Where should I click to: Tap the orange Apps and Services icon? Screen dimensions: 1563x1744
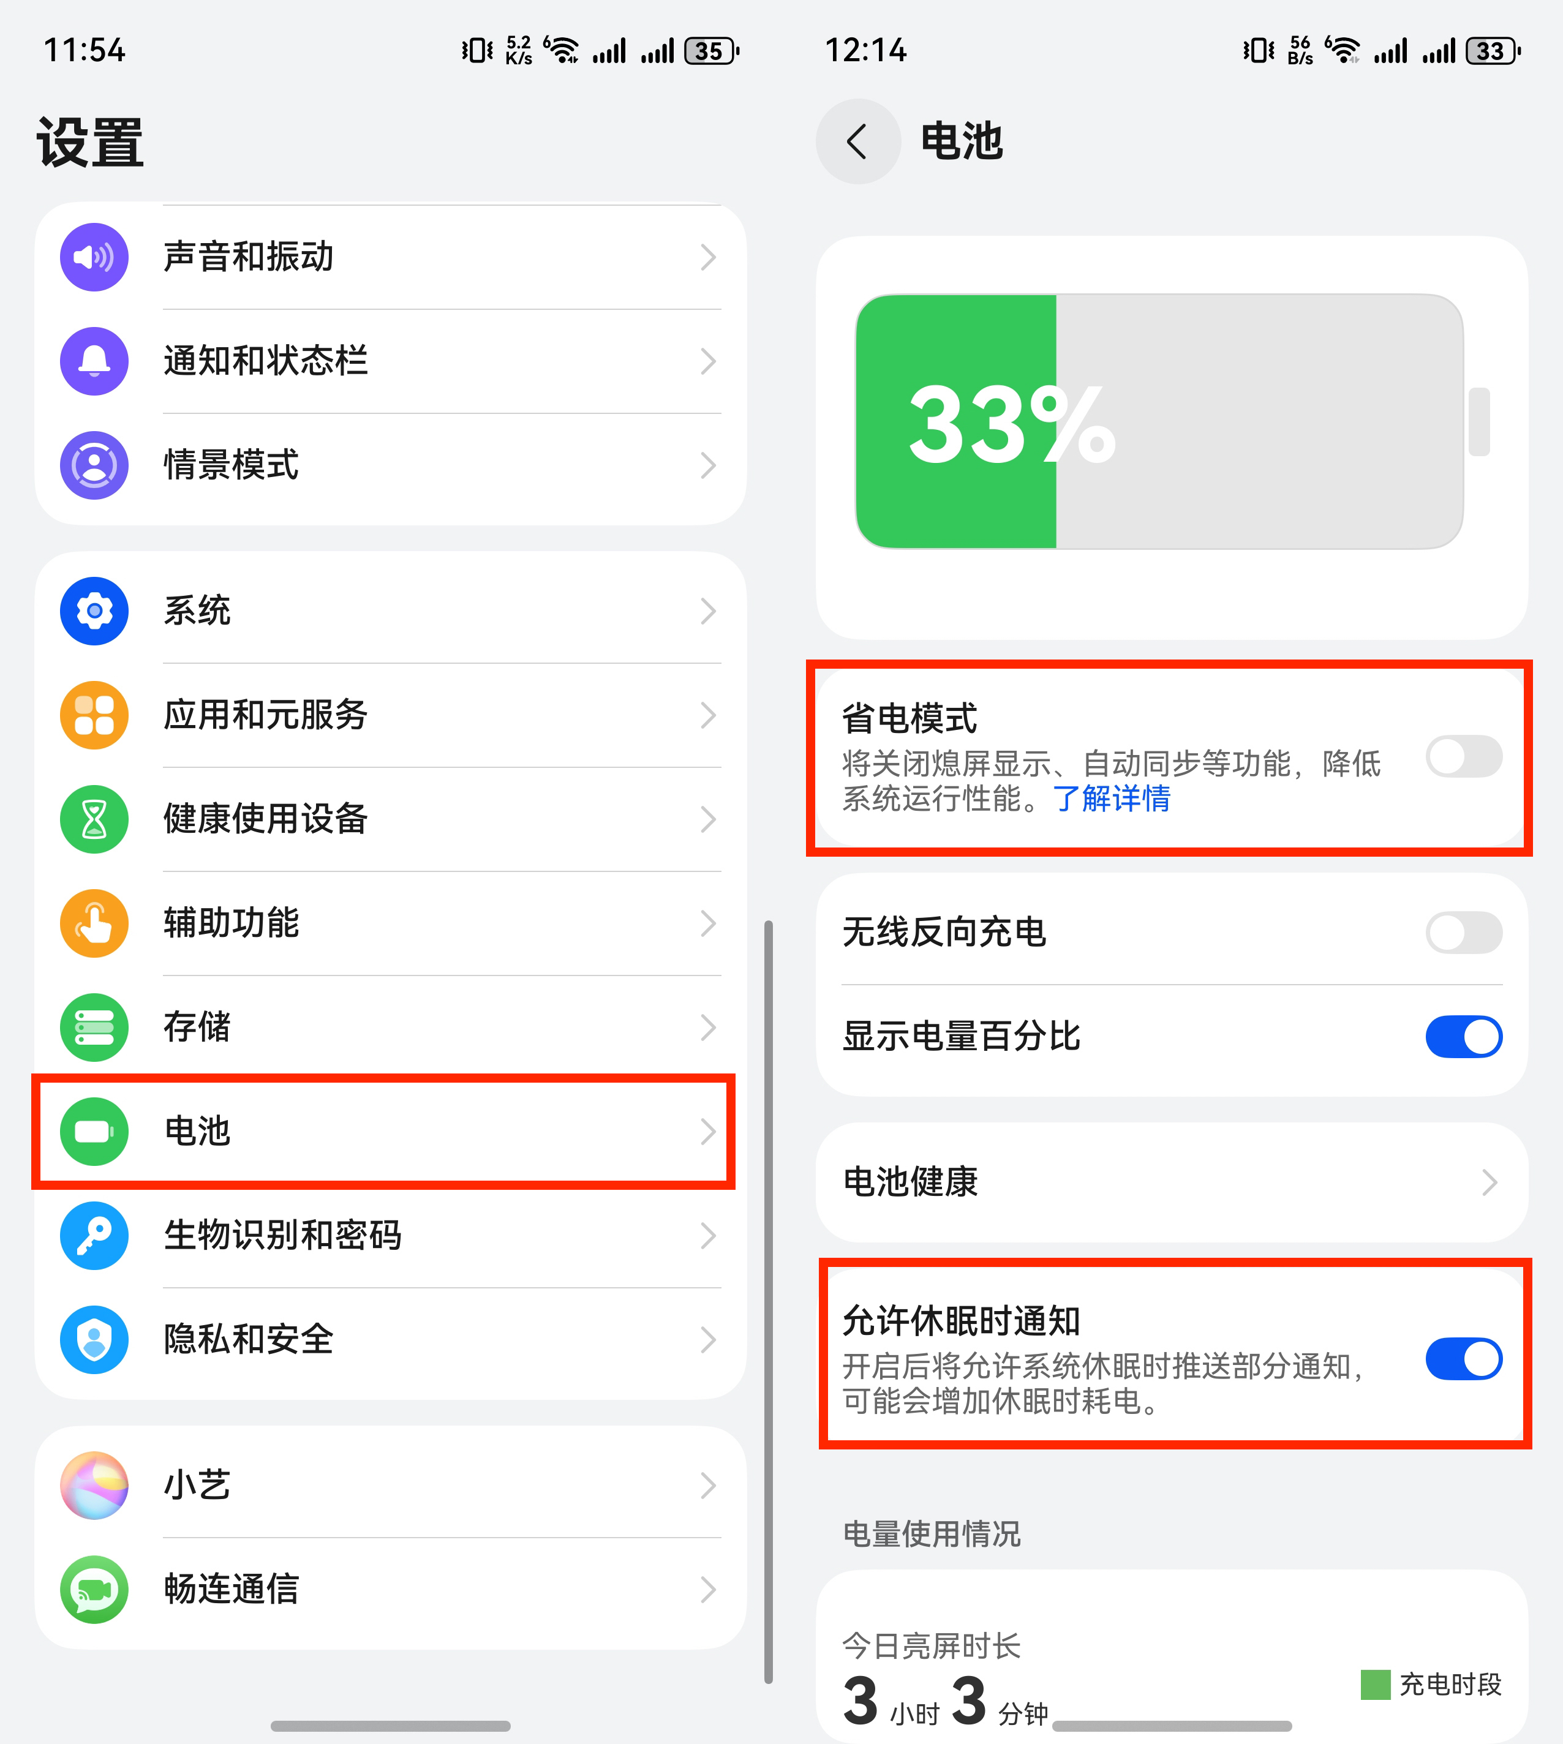pyautogui.click(x=94, y=715)
